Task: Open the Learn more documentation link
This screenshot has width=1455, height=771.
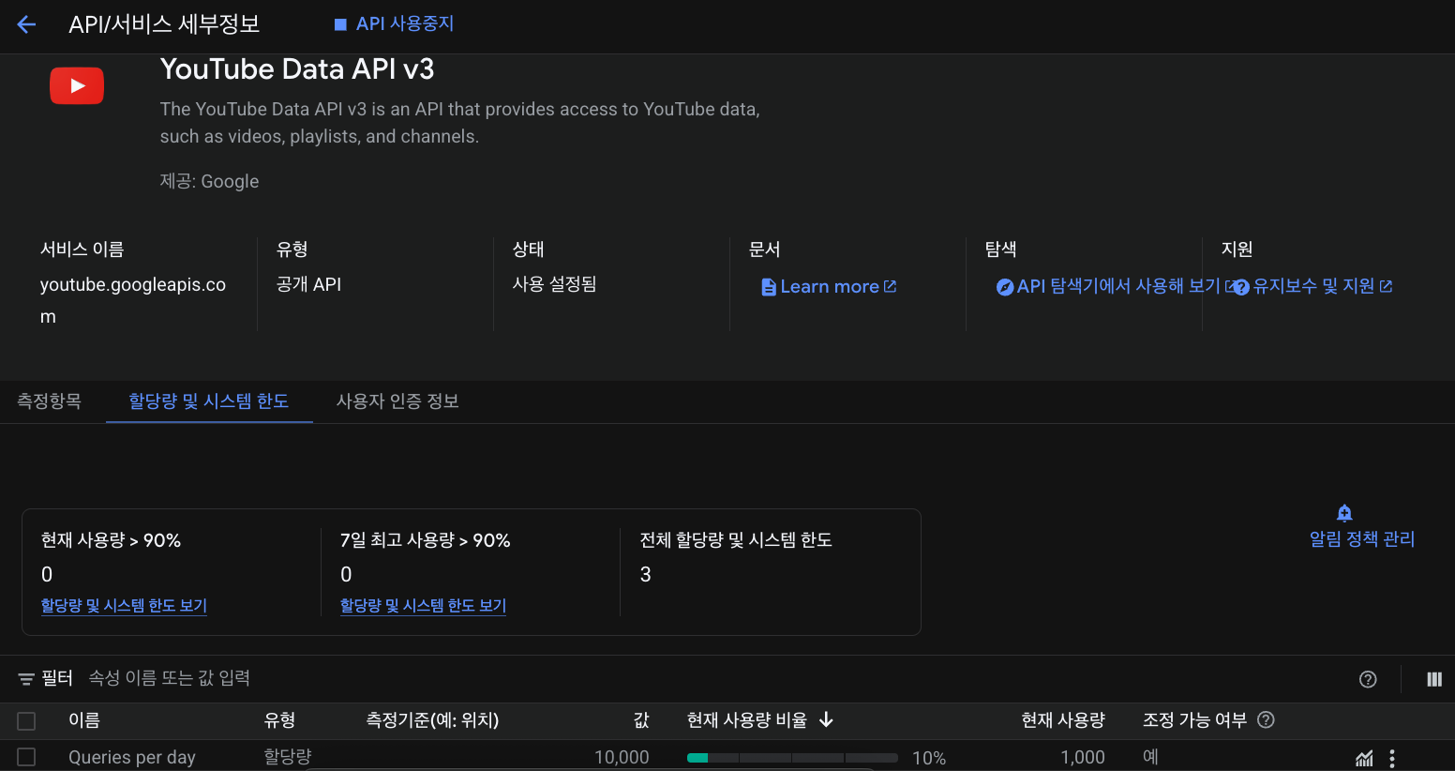Action: (x=829, y=287)
